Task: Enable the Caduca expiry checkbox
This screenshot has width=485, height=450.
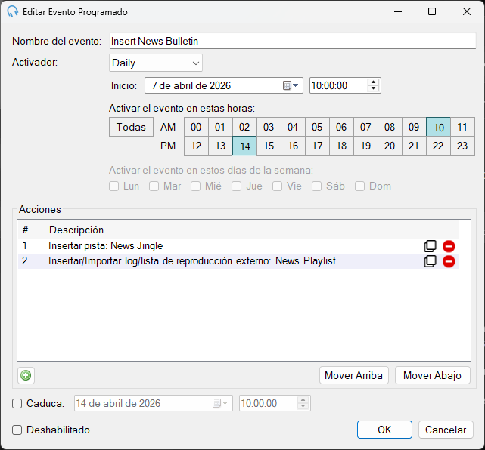Action: (x=17, y=403)
